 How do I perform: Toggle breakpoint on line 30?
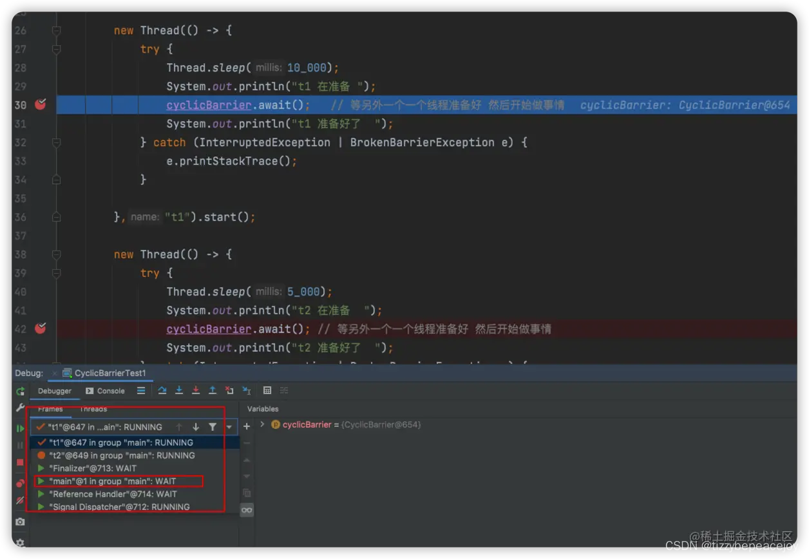click(41, 104)
